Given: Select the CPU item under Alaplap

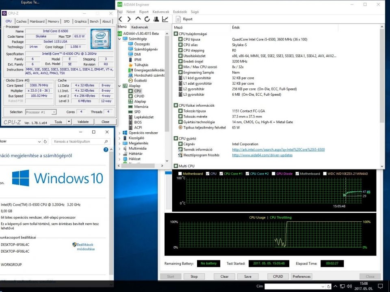Looking at the screenshot, I should pyautogui.click(x=138, y=91).
